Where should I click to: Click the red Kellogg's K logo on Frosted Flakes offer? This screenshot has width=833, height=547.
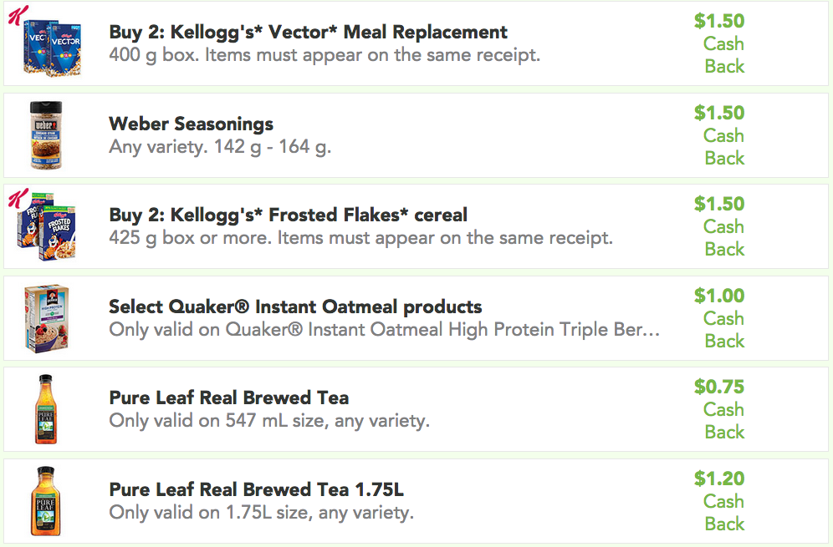tap(18, 199)
